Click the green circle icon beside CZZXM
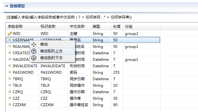The height and width of the screenshot is (112, 198). click(x=10, y=105)
